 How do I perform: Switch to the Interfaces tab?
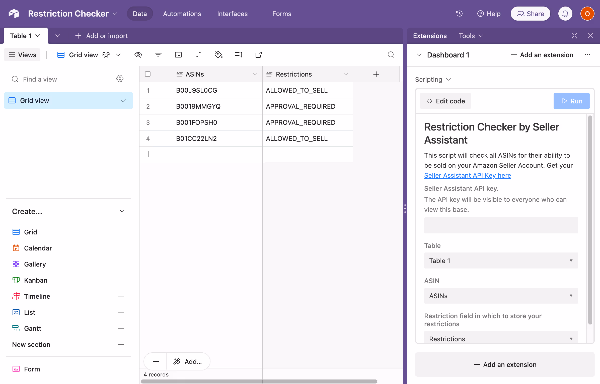(x=232, y=14)
